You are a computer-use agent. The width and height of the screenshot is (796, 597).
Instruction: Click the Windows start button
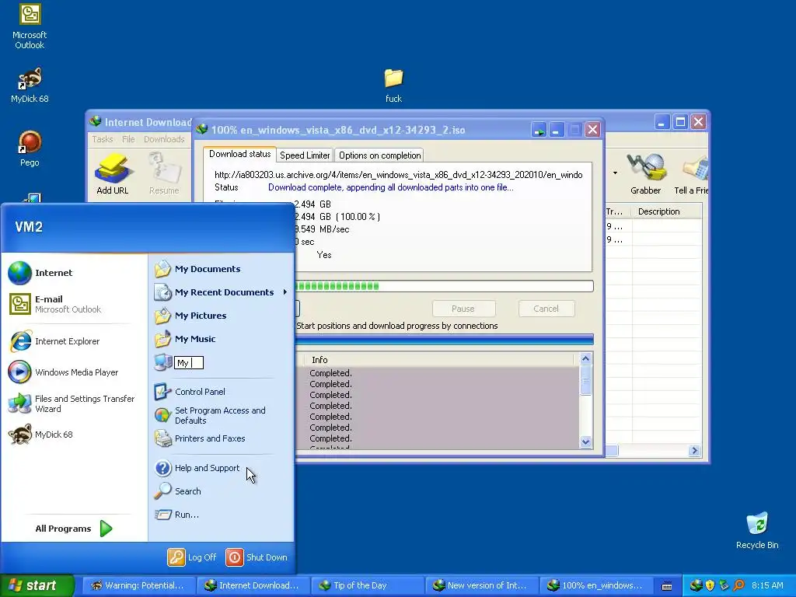37,585
